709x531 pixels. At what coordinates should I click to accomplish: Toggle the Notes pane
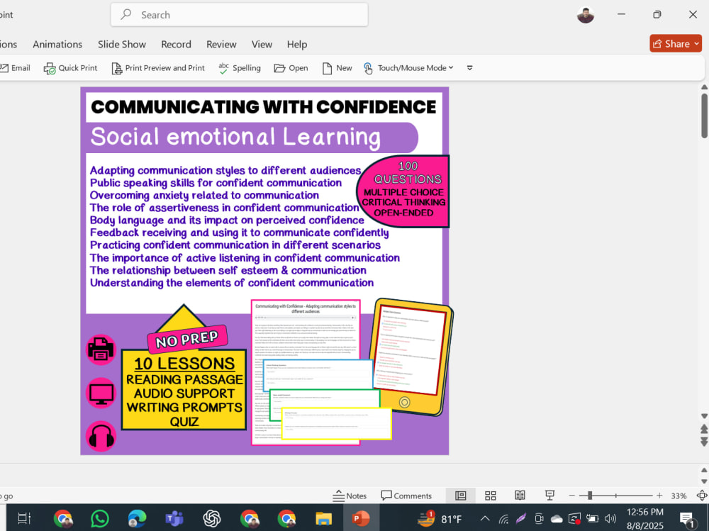(x=350, y=496)
